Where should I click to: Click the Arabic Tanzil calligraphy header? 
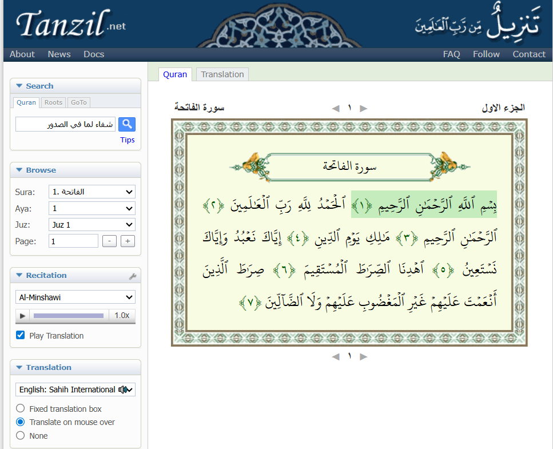[477, 23]
